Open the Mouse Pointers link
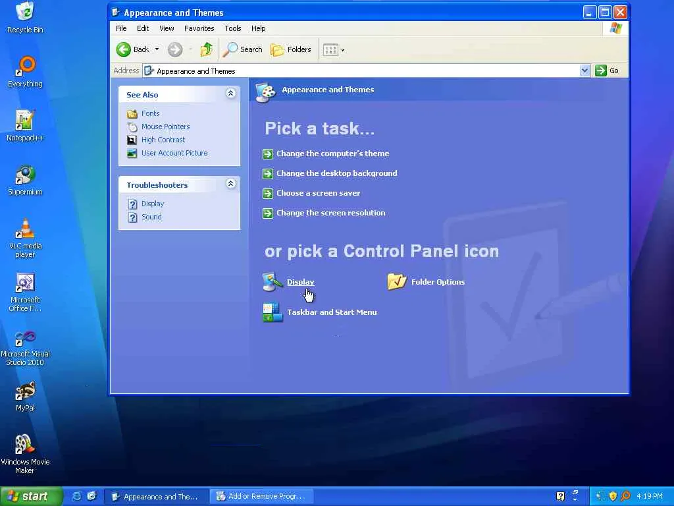 click(x=165, y=127)
